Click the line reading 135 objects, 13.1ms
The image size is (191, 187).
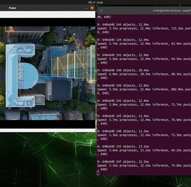click(x=123, y=147)
